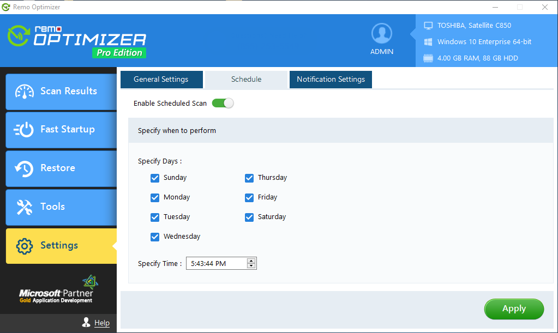Click the Scan Results gauge icon

25,92
